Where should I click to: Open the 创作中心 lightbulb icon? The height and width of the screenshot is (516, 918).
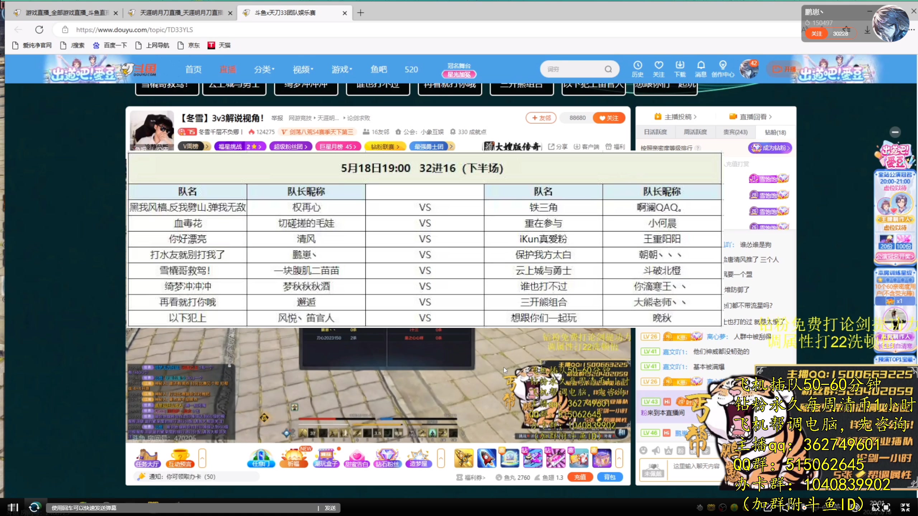pos(723,69)
